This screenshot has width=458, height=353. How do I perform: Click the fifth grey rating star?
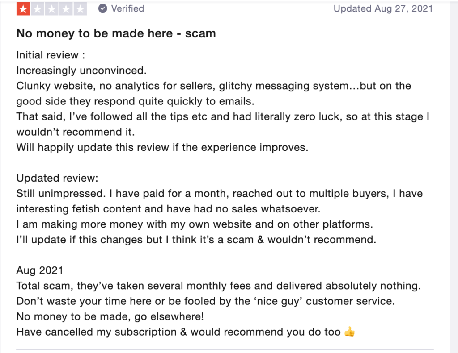(80, 9)
